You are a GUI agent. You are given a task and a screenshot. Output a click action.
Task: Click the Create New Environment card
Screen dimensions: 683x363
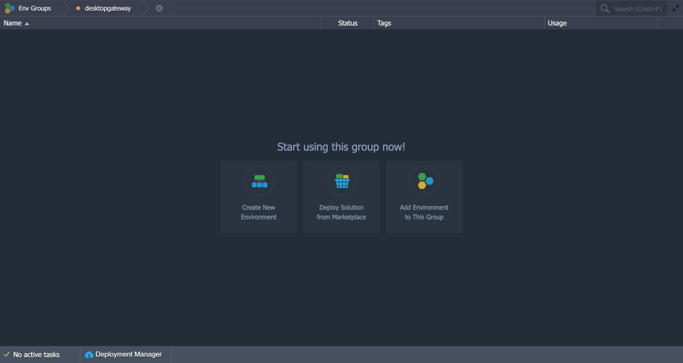point(259,197)
